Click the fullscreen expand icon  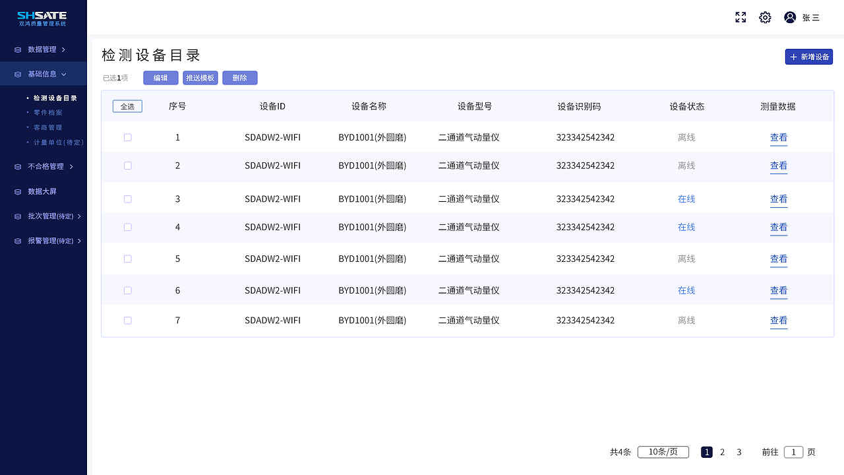(x=740, y=17)
